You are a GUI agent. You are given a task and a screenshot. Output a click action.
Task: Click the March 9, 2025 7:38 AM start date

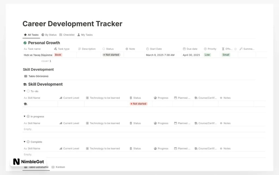(x=160, y=55)
